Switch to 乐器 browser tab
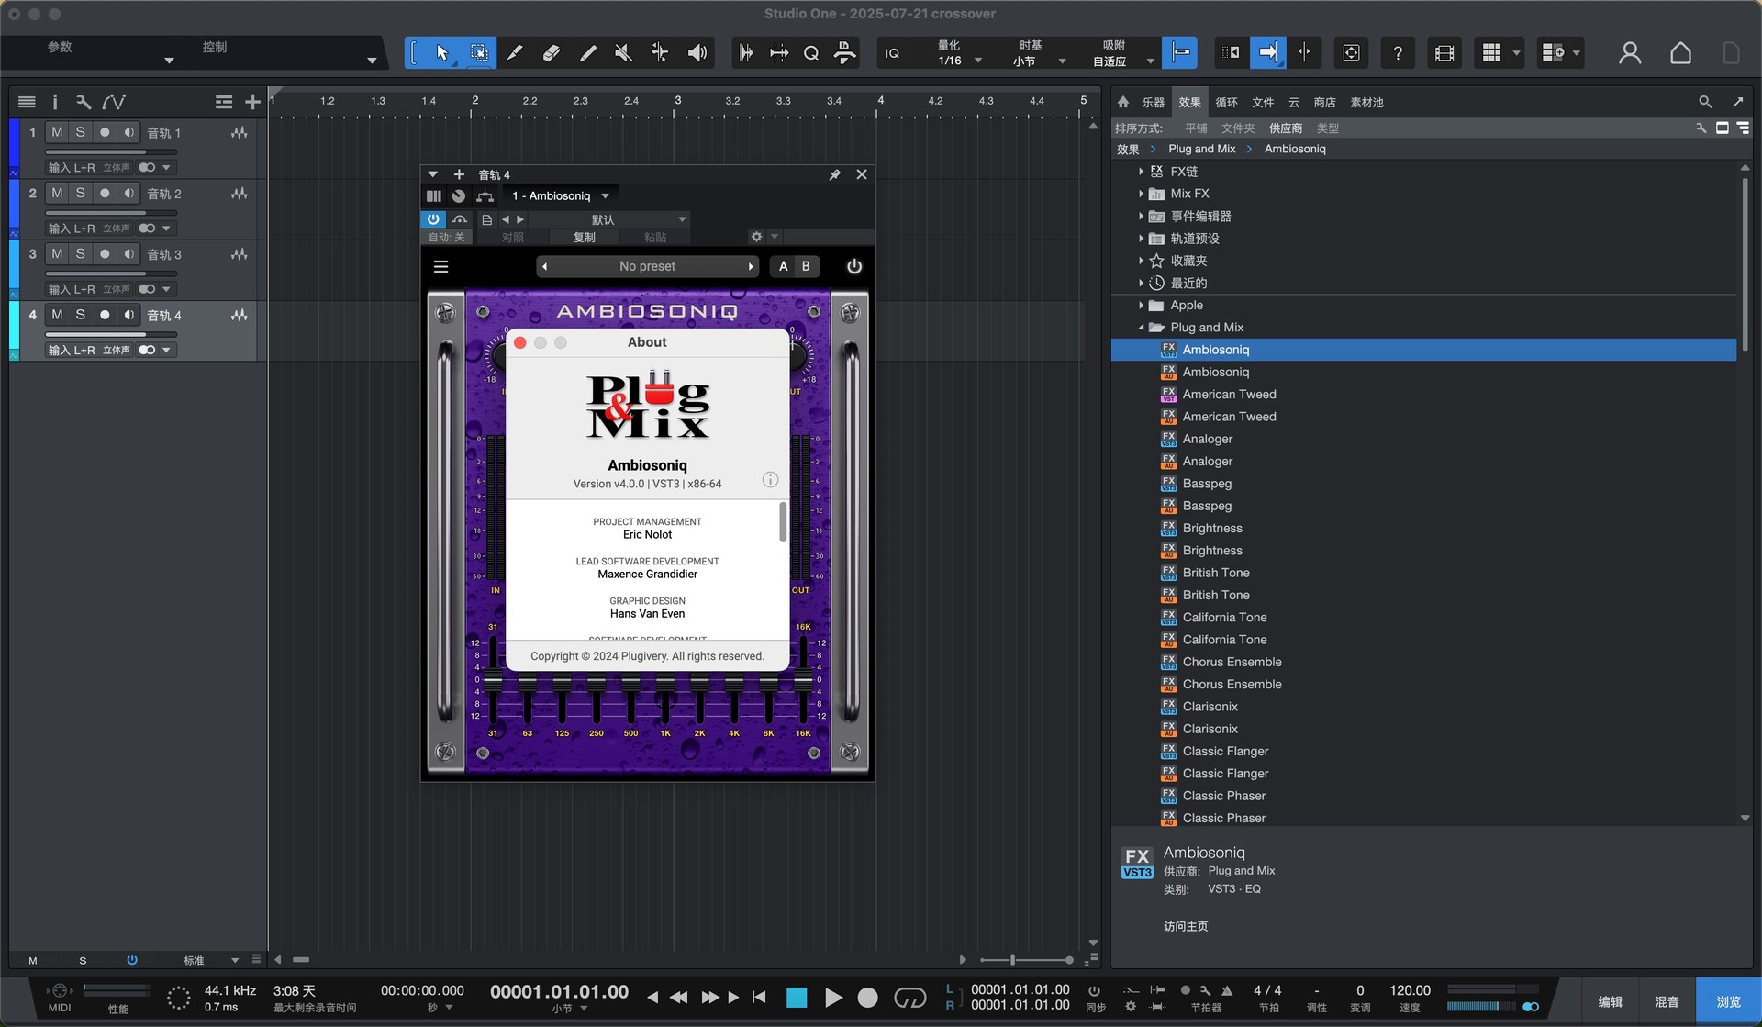The height and width of the screenshot is (1027, 1762). coord(1153,103)
